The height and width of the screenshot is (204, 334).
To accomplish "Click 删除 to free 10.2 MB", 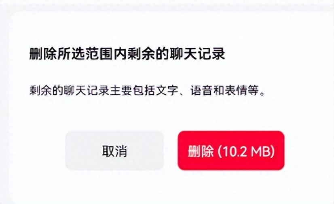I will (x=231, y=151).
